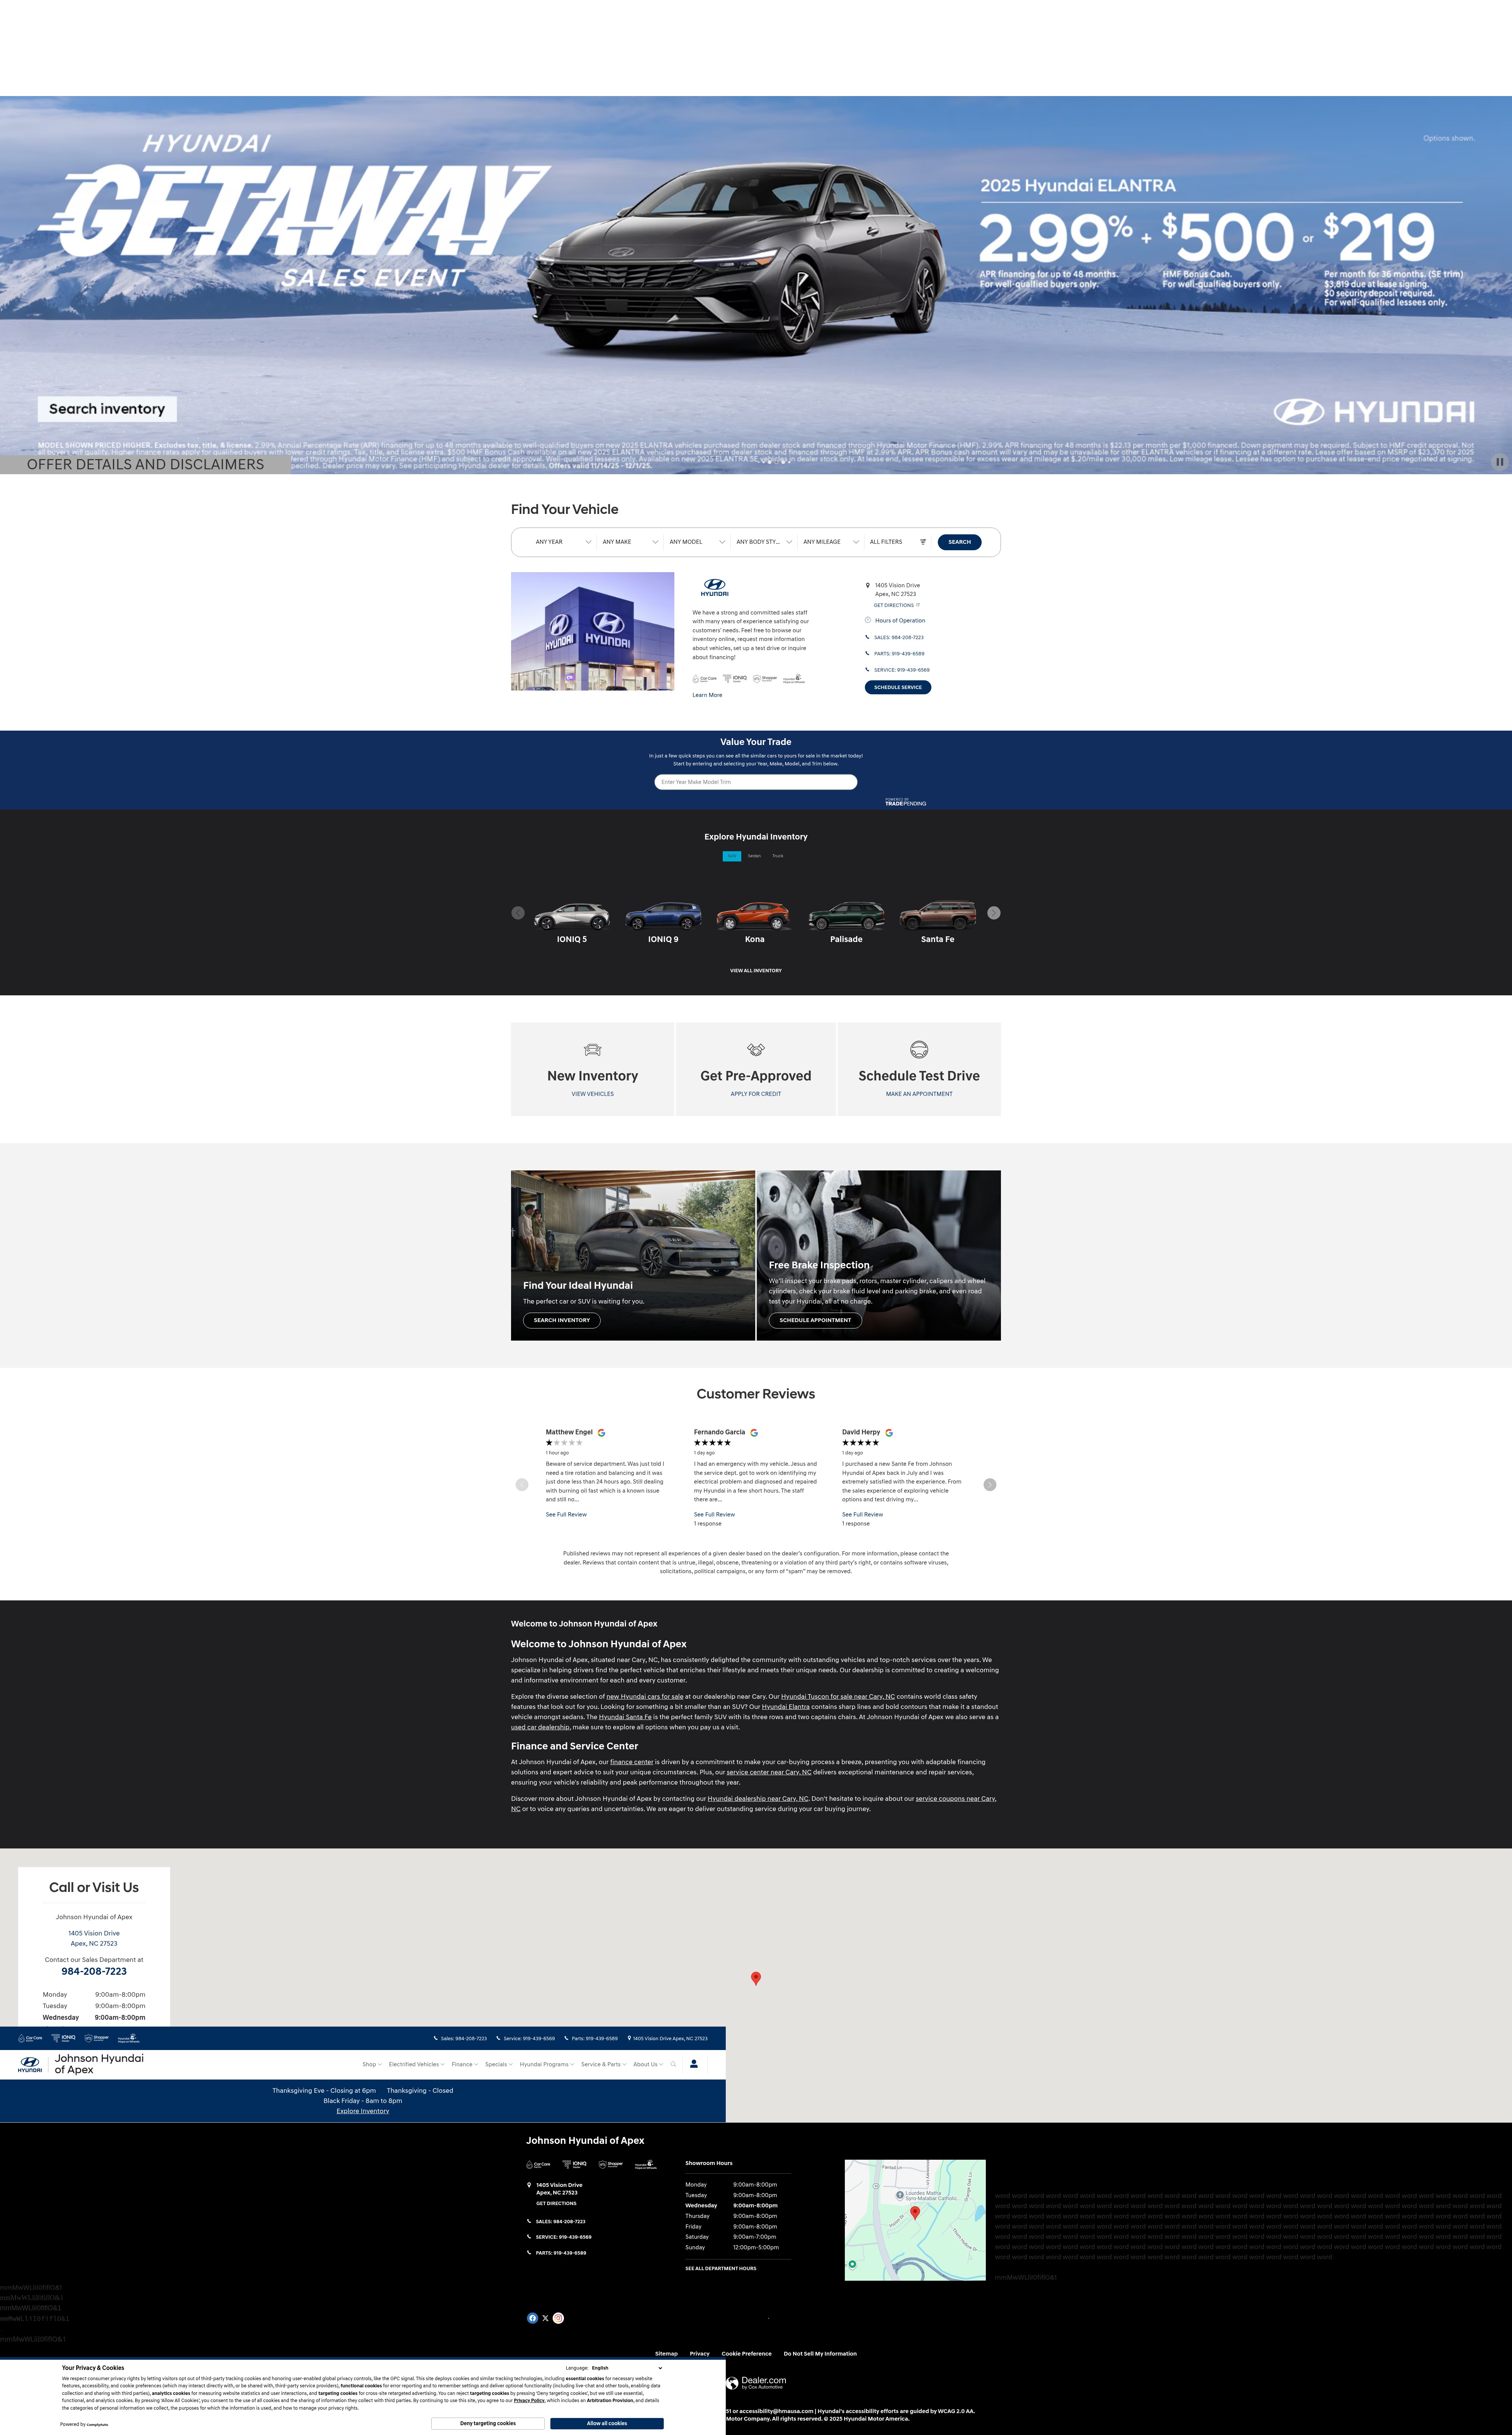Click Offer Details and Disclaimers on banner
The height and width of the screenshot is (2435, 1512).
click(146, 464)
